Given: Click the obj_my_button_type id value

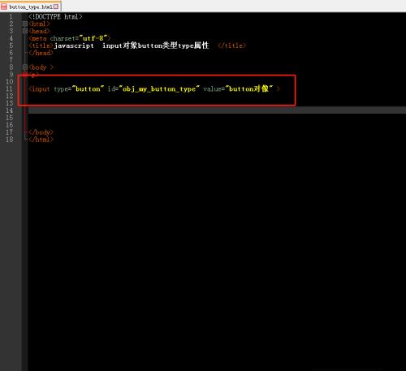Looking at the screenshot, I should pos(159,88).
